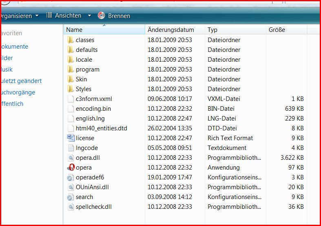Click the html40_entities.dtd file icon
The height and width of the screenshot is (226, 321).
[71, 128]
